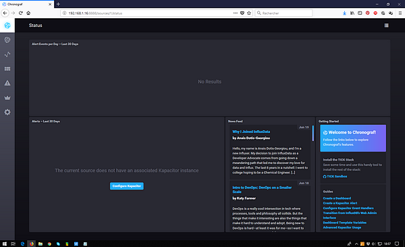This screenshot has width=405, height=247.
Task: Click the Configure Kapacitor button
Action: [x=127, y=186]
